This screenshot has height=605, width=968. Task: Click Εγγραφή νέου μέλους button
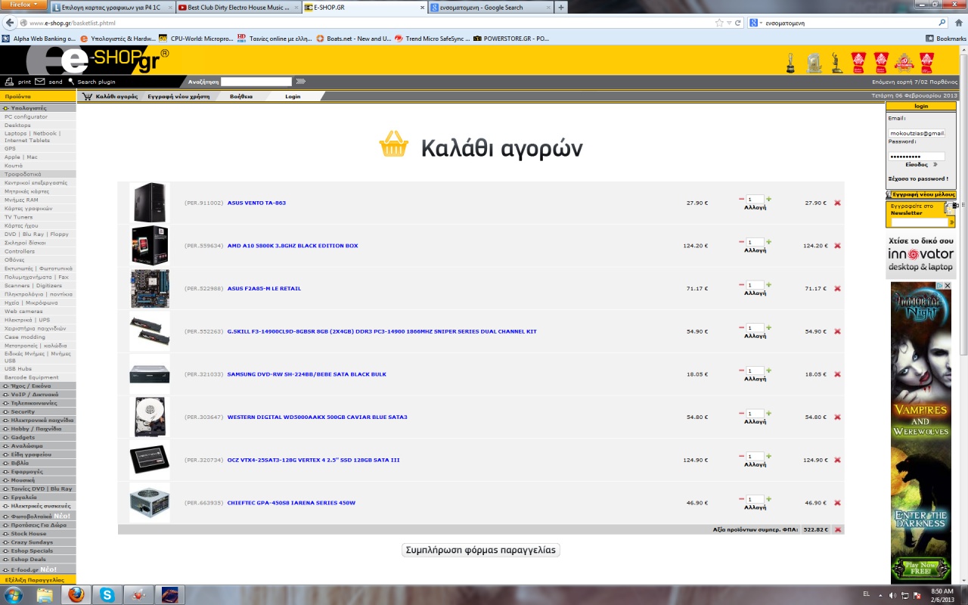tap(921, 195)
